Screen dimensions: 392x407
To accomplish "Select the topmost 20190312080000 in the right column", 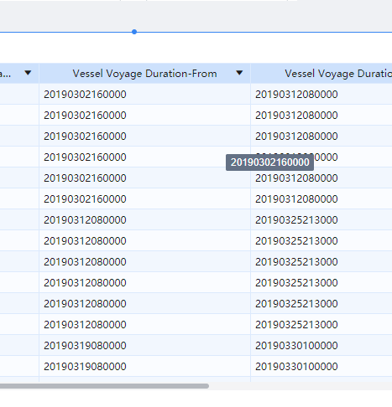I will tap(321, 95).
